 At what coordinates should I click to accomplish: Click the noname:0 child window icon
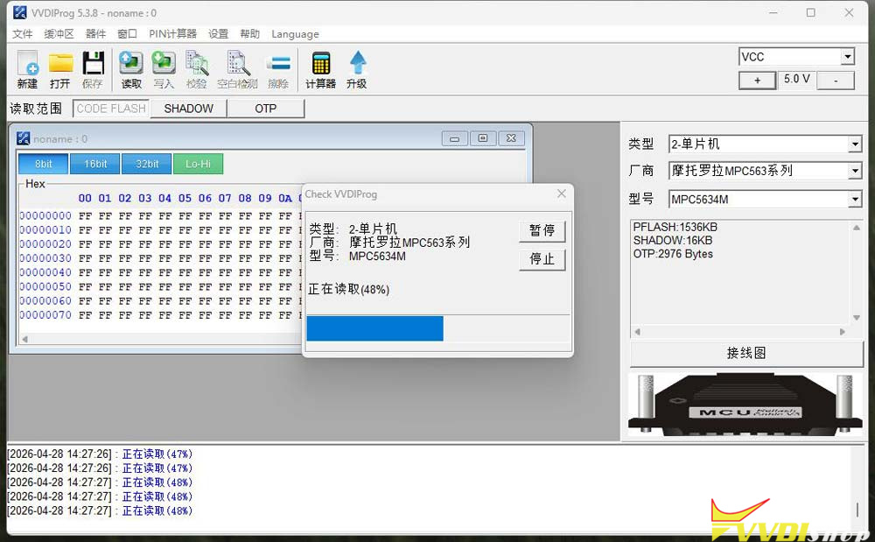pyautogui.click(x=24, y=138)
